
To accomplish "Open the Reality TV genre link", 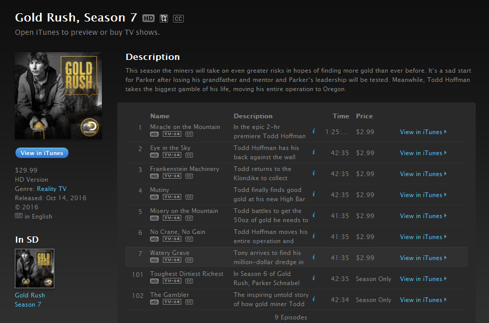I will click(51, 188).
